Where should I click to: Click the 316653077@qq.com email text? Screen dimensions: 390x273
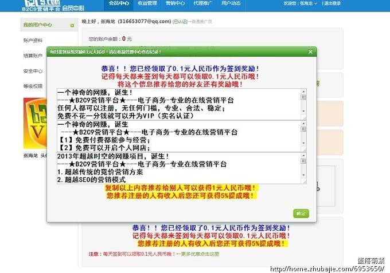[x=145, y=21]
